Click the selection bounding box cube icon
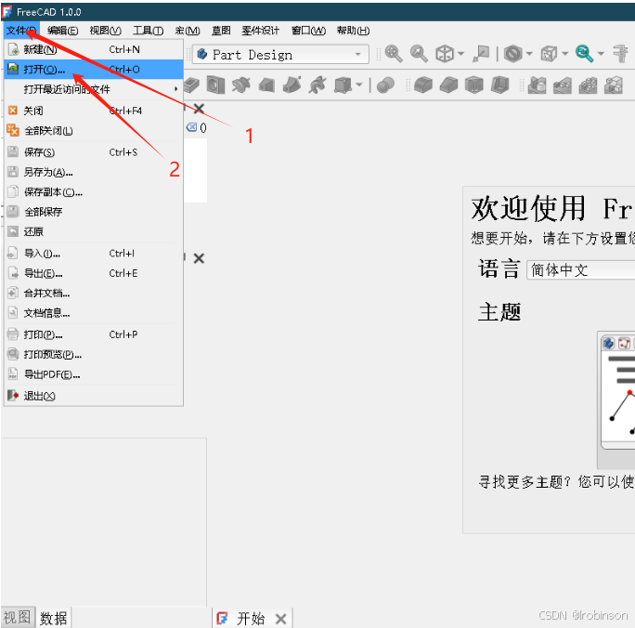 [550, 54]
